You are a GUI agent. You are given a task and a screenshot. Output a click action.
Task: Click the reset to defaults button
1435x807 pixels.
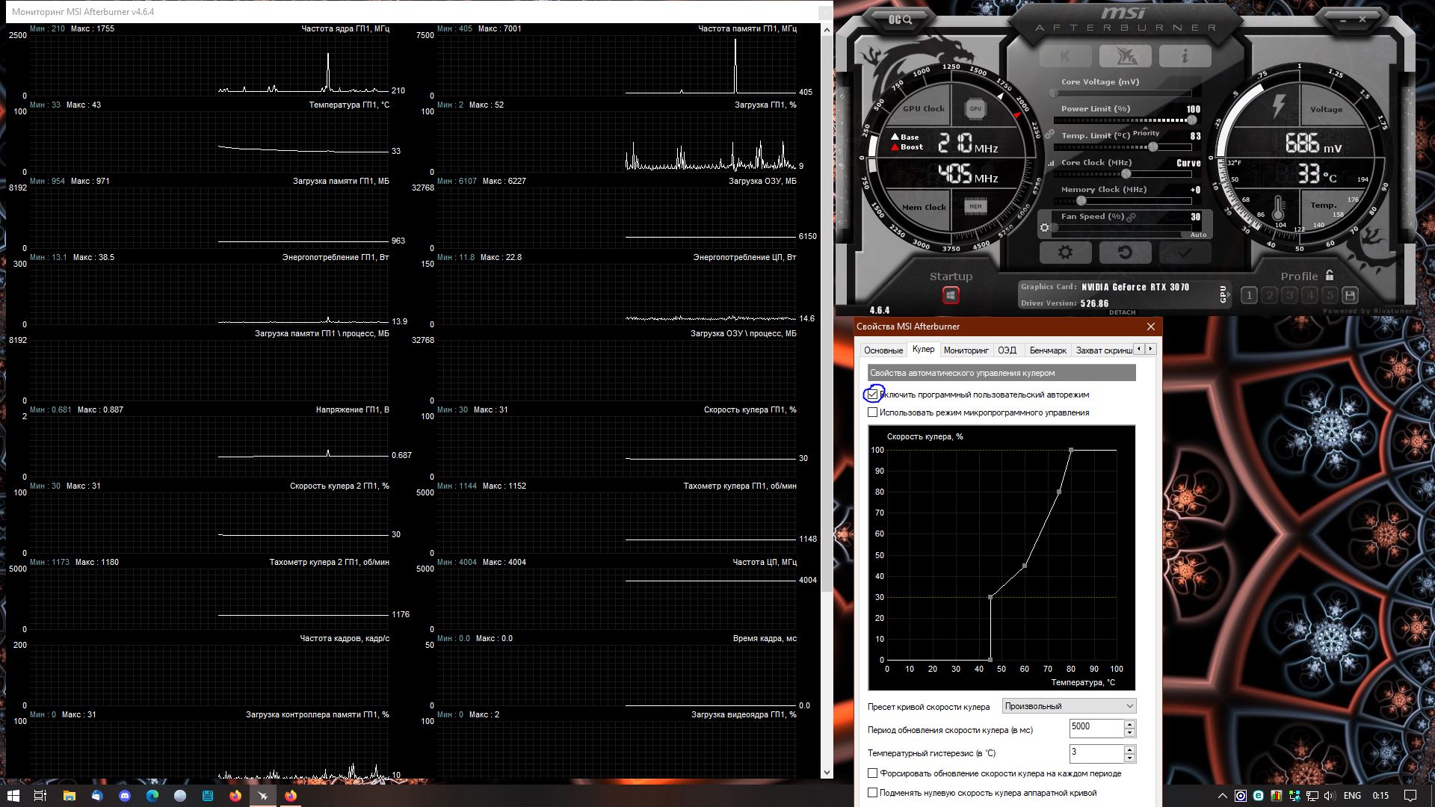1125,253
